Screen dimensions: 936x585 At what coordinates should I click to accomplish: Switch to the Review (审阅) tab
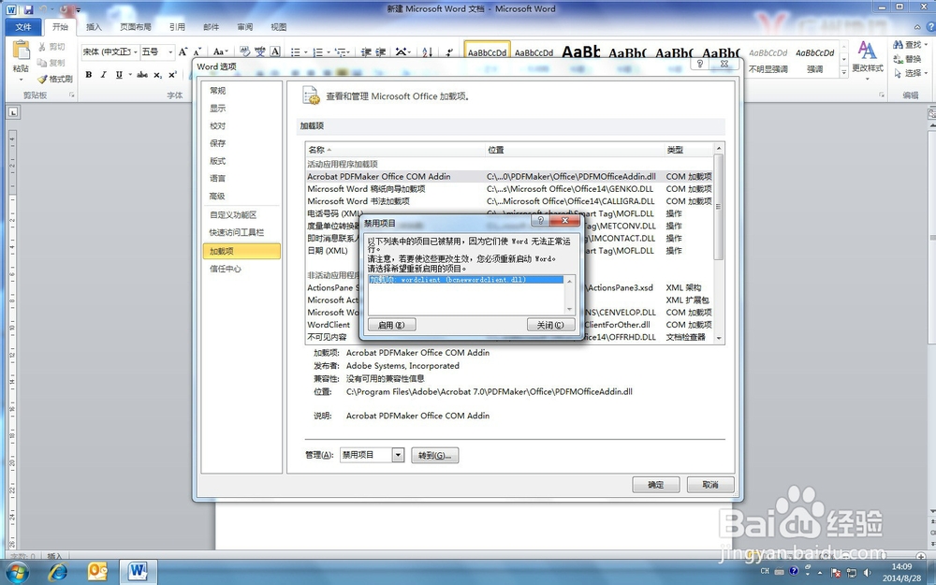(x=244, y=27)
